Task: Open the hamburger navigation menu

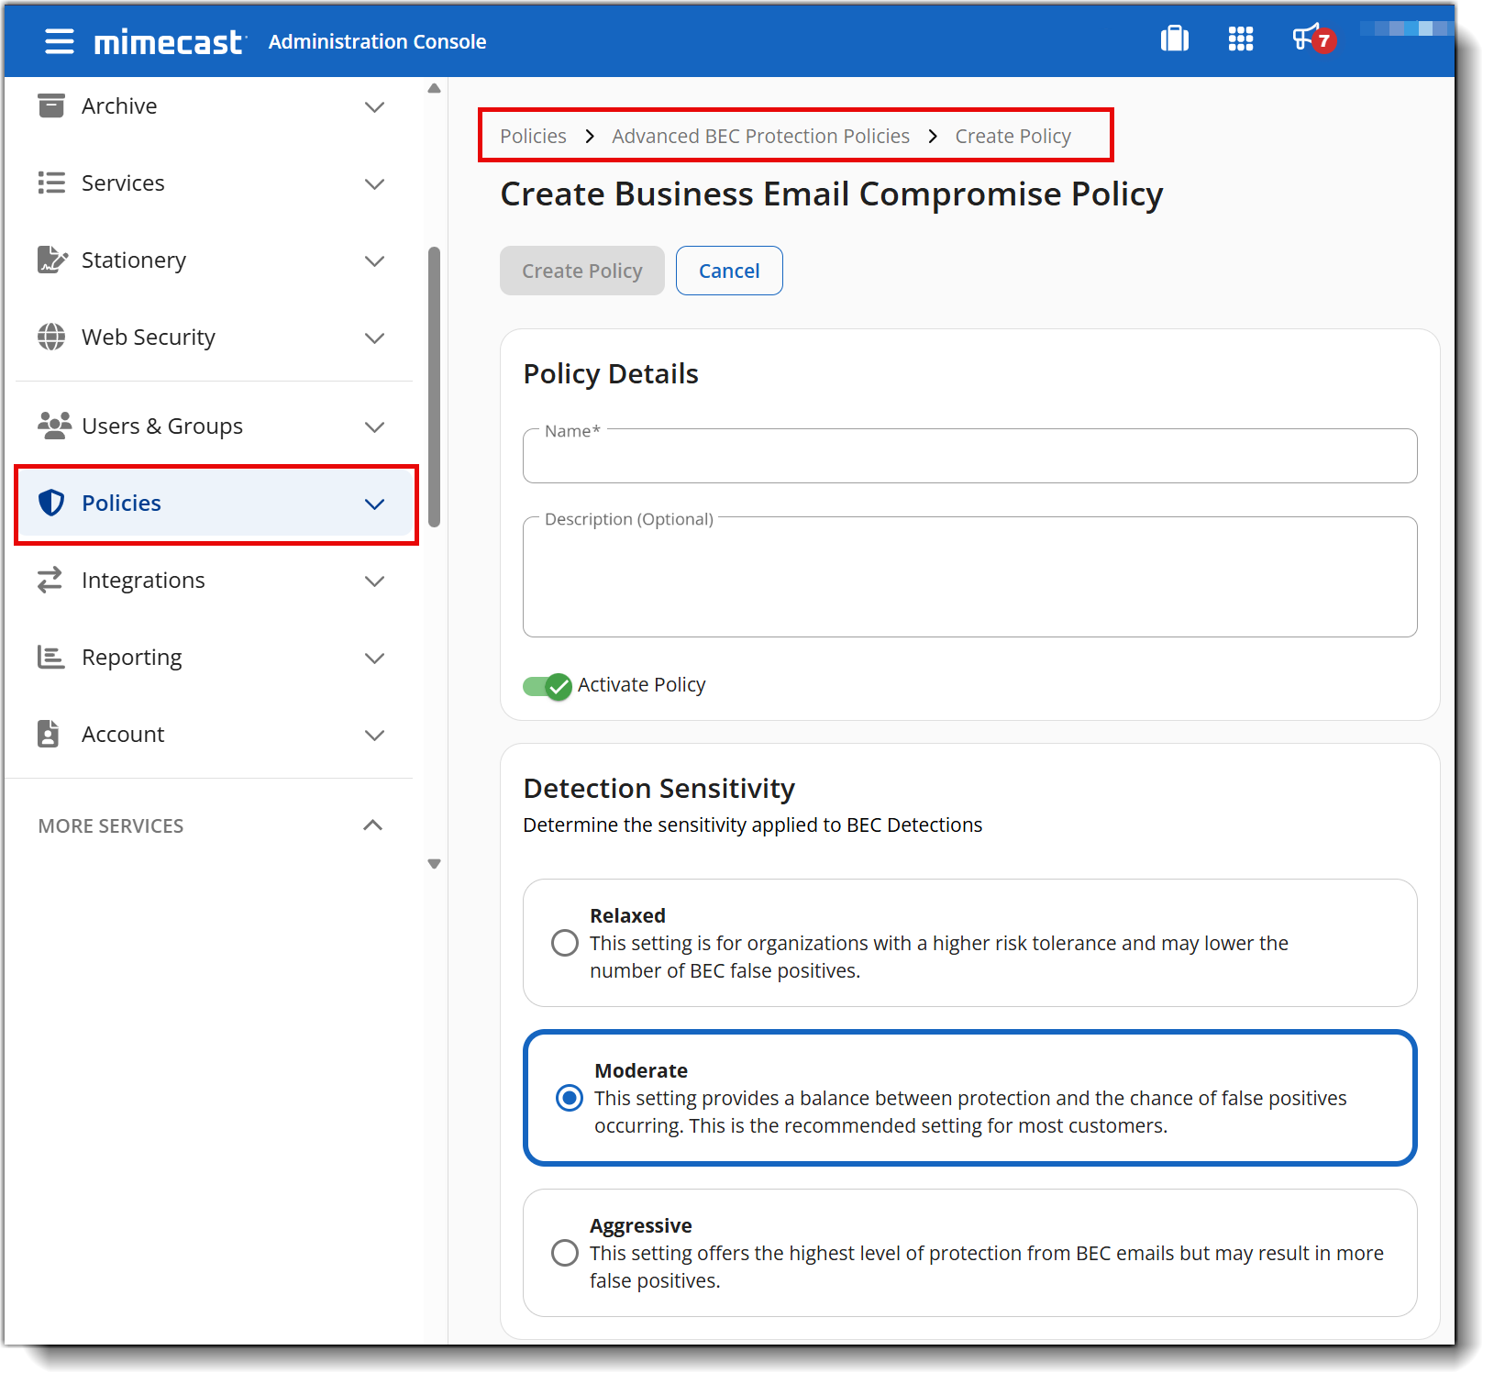Action: coord(60,41)
